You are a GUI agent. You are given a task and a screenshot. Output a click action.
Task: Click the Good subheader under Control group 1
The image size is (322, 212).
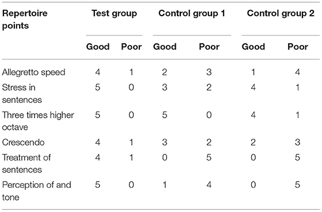(165, 47)
